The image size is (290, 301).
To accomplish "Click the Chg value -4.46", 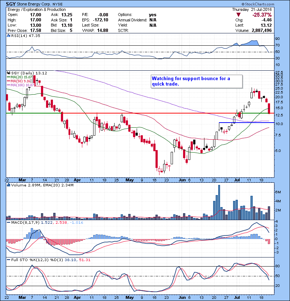I will (266, 20).
